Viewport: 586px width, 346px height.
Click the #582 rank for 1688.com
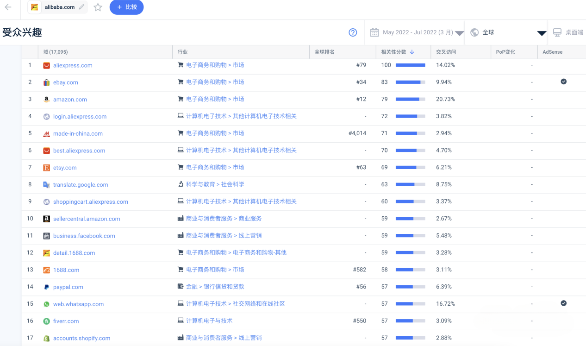click(x=360, y=270)
